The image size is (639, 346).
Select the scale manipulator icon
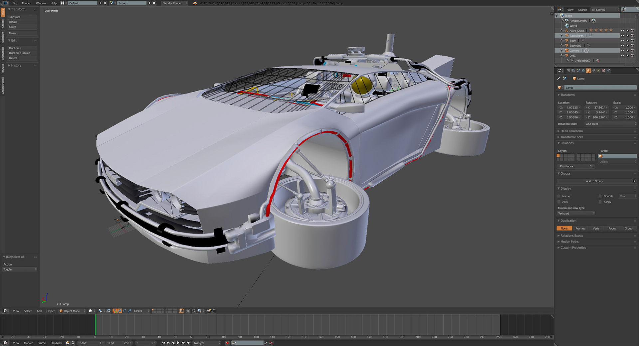tap(129, 311)
